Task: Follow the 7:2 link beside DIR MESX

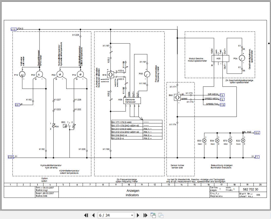Action: 222,95
